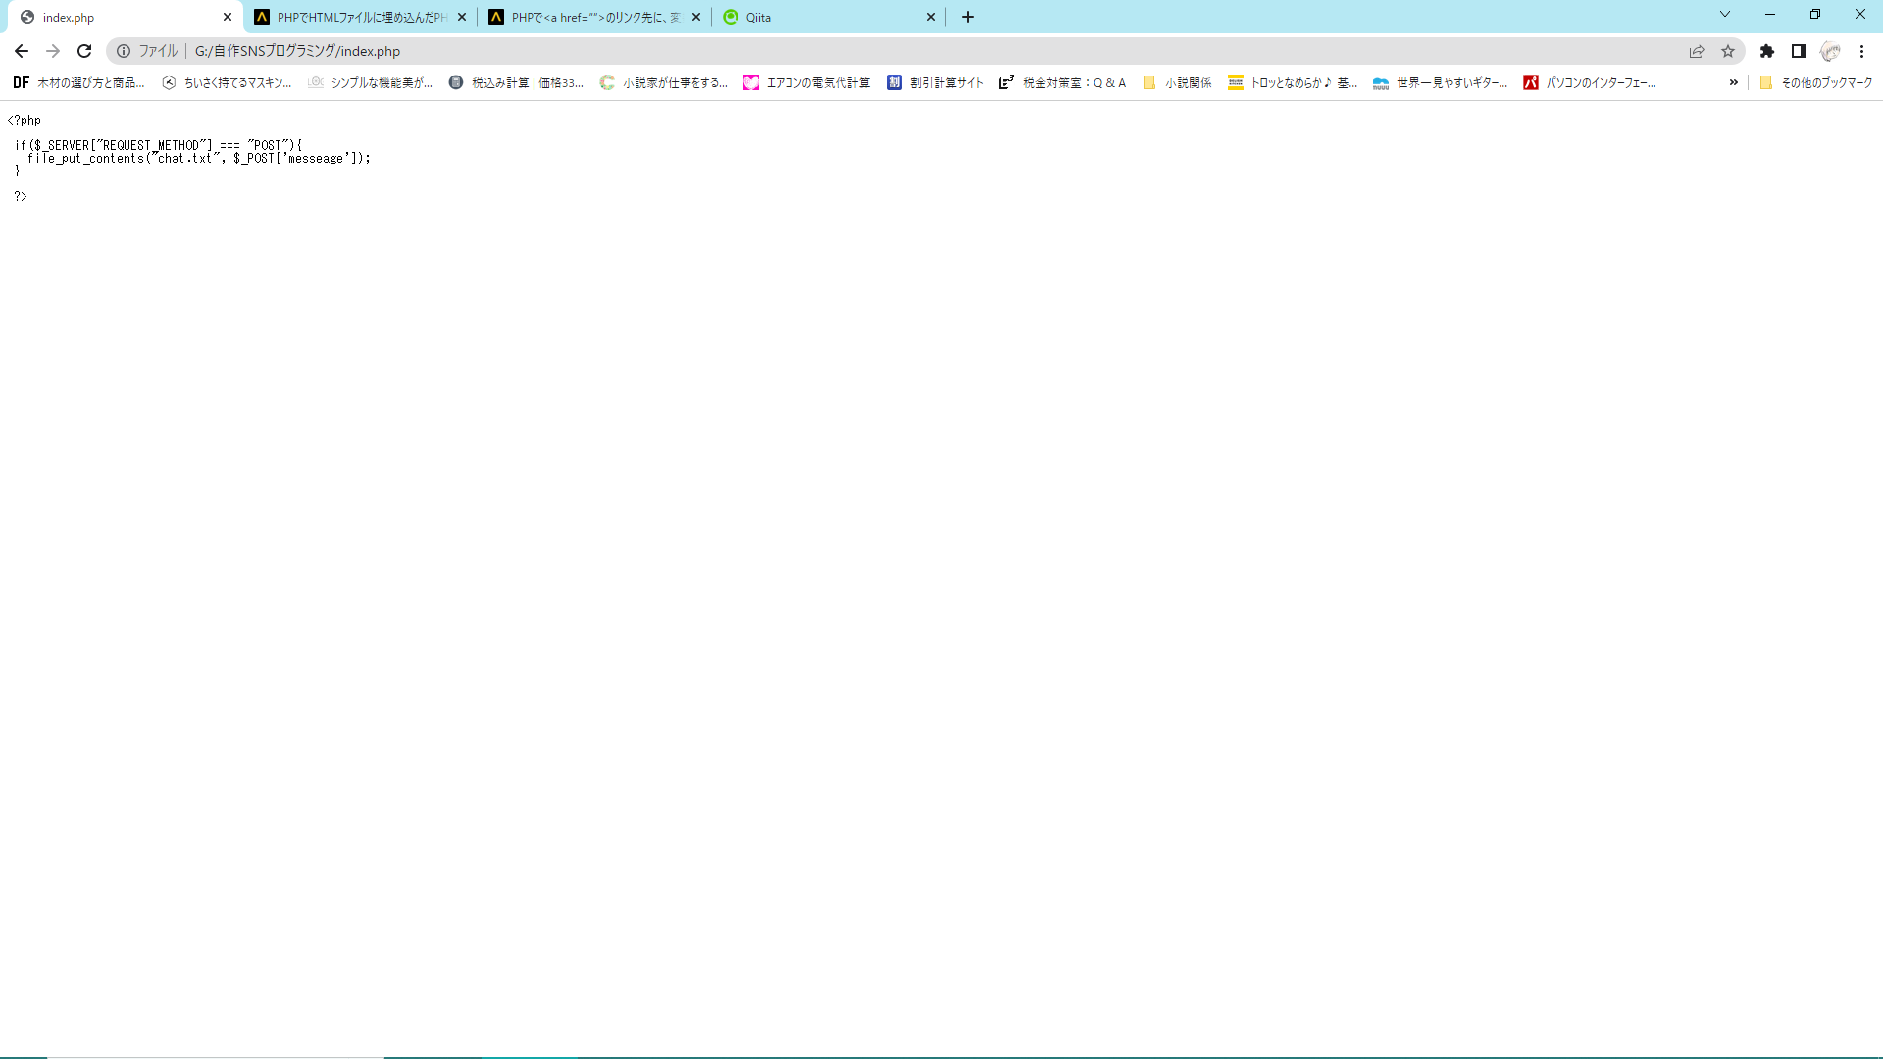Image resolution: width=1883 pixels, height=1059 pixels.
Task: Toggle the bookmark star for this page
Action: coord(1728,51)
